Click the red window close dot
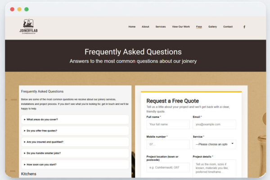Image resolution: width=270 pixels, height=180 pixels. click(12, 9)
